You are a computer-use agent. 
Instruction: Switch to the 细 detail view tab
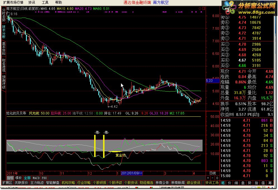(x=236, y=183)
